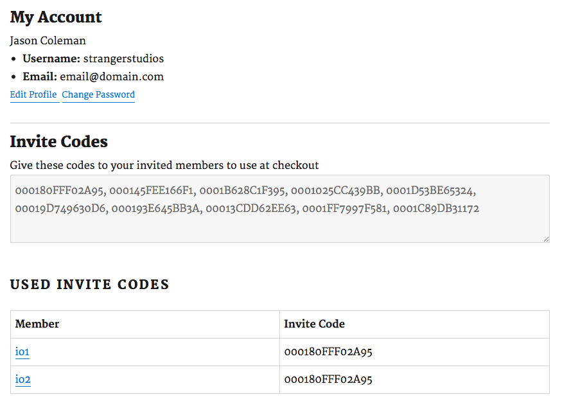Click code 000180FFF02A95 in the codes text area
Viewport: 562px width, 406px height.
(60, 191)
